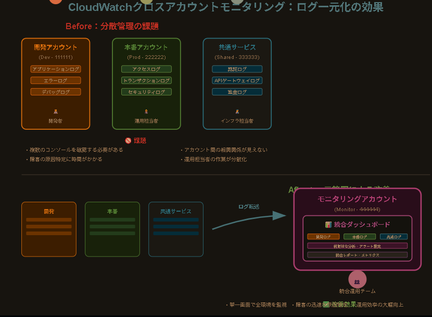The image size is (432, 317).
Task: Click the red prohibited icon beside 課題
Action: point(128,141)
